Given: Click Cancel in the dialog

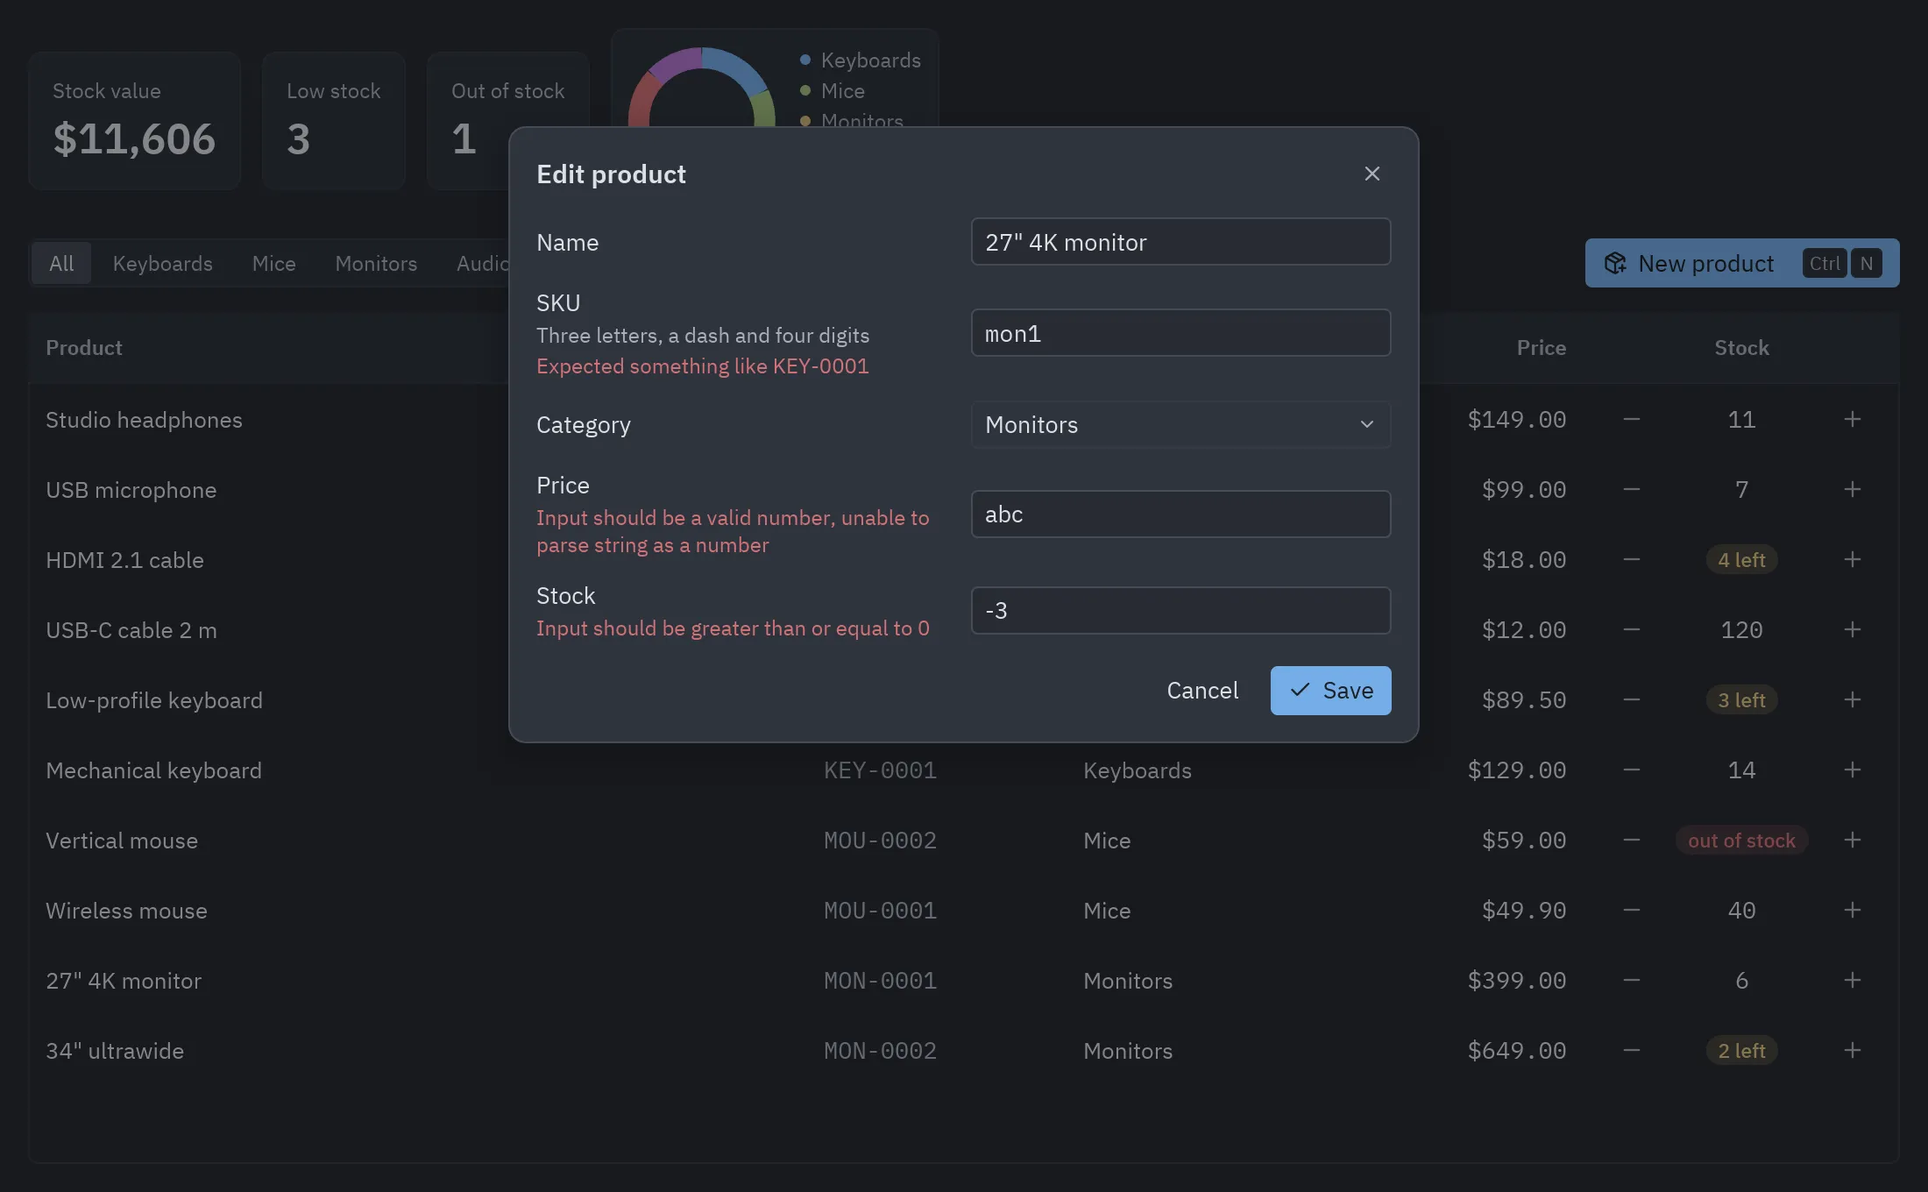Looking at the screenshot, I should click(x=1202, y=691).
